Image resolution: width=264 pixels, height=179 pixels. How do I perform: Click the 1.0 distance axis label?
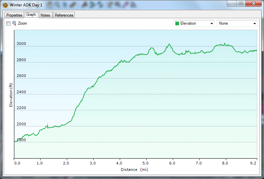pyautogui.click(x=40, y=163)
